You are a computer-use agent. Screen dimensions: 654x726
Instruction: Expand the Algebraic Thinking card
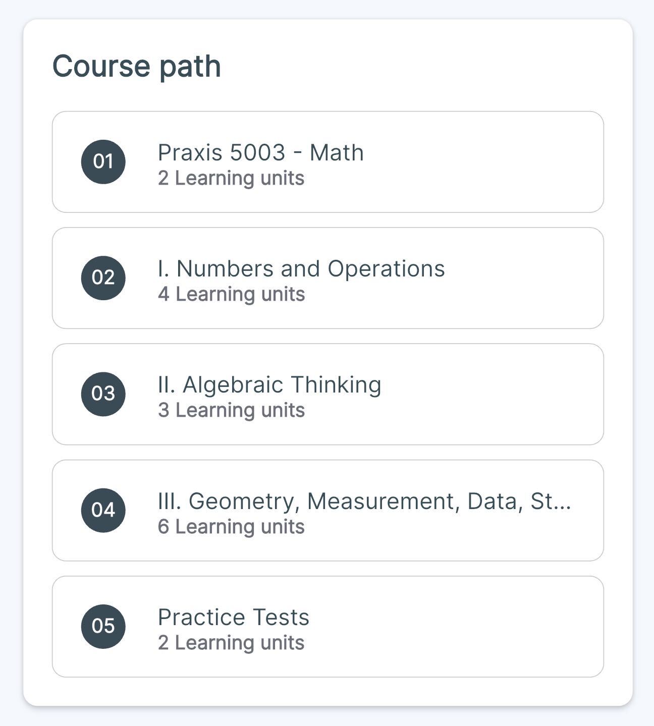[x=328, y=394]
